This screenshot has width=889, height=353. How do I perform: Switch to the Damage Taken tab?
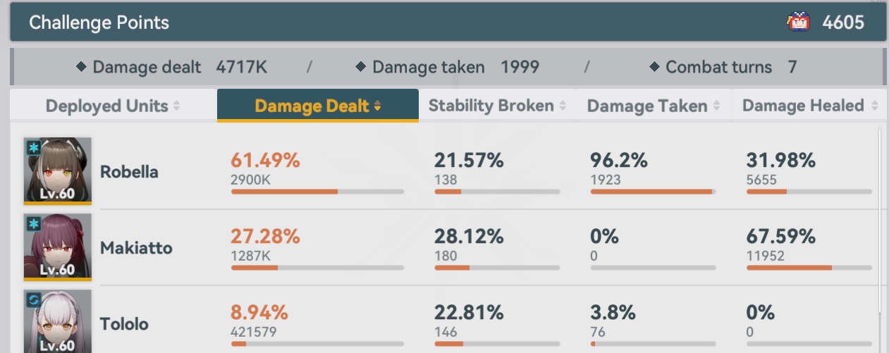point(647,106)
